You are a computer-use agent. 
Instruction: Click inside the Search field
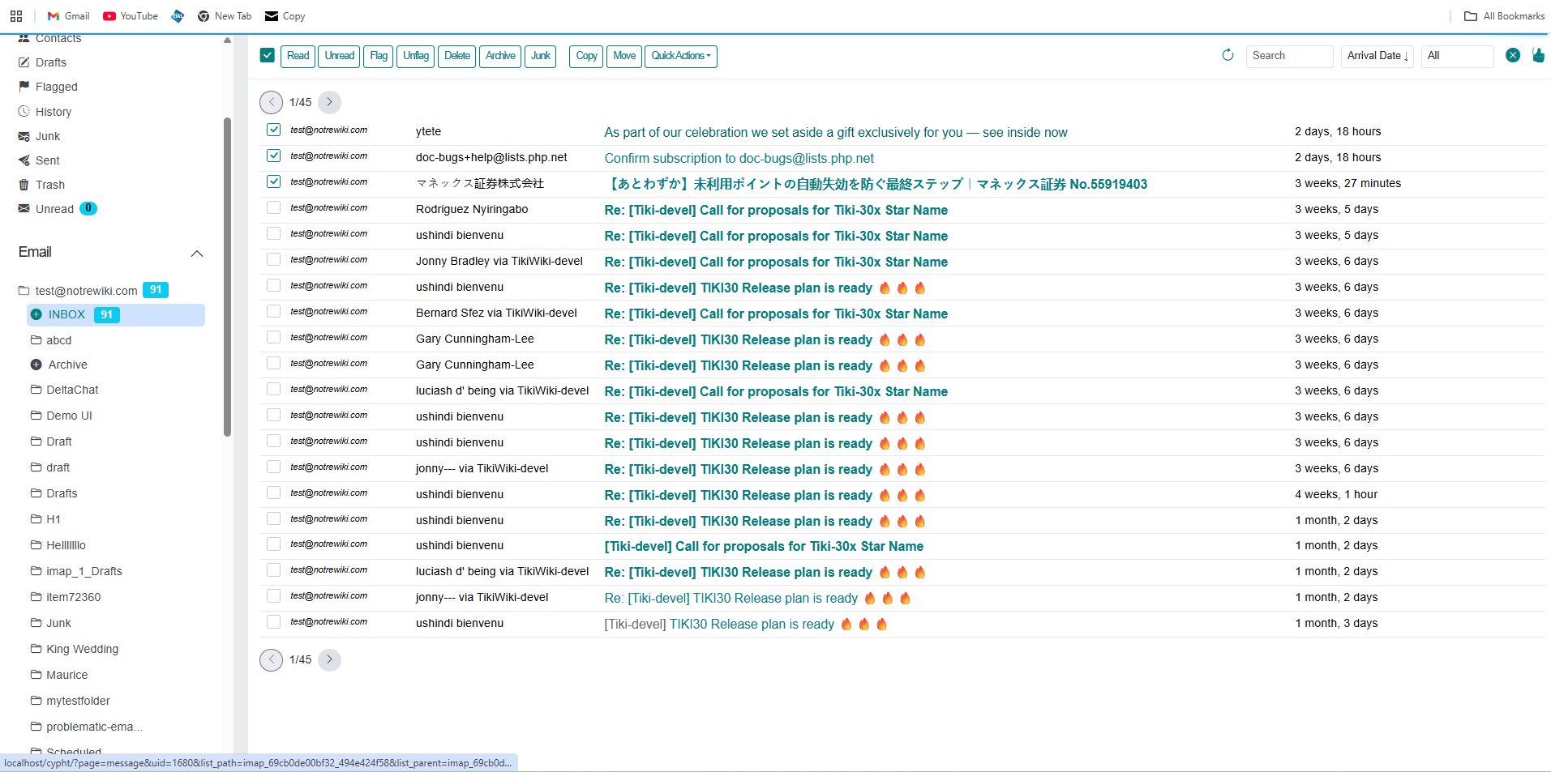[x=1289, y=56]
